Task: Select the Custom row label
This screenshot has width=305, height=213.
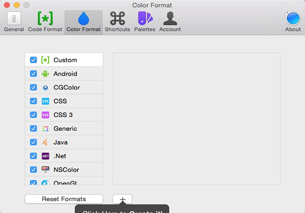Action: (65, 60)
